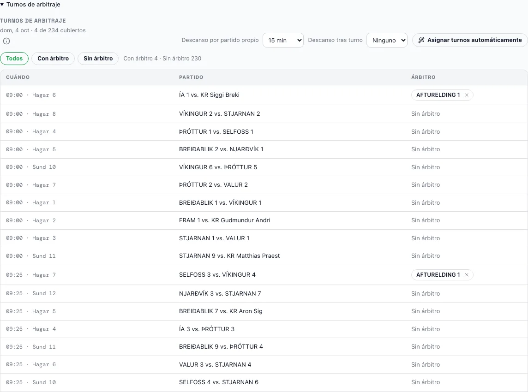Assign referee to NJARÐVÍK 3 vs. STJARNAN 7
Image resolution: width=528 pixels, height=392 pixels.
pyautogui.click(x=426, y=293)
